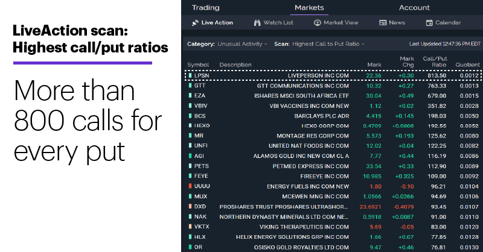Click ISHARES MSCI SOUTH AFRICA ETF description
The height and width of the screenshot is (252, 483).
pos(301,96)
